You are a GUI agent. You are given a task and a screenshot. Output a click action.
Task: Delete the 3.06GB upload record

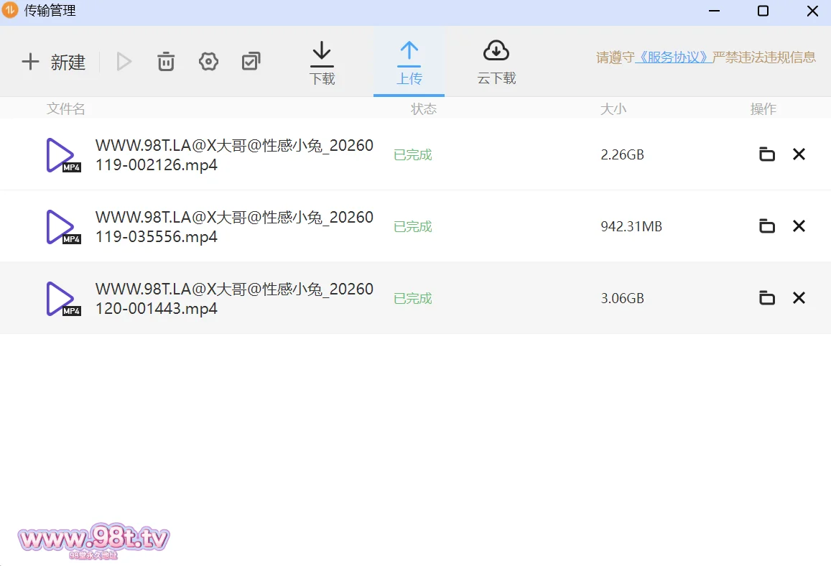coord(799,298)
